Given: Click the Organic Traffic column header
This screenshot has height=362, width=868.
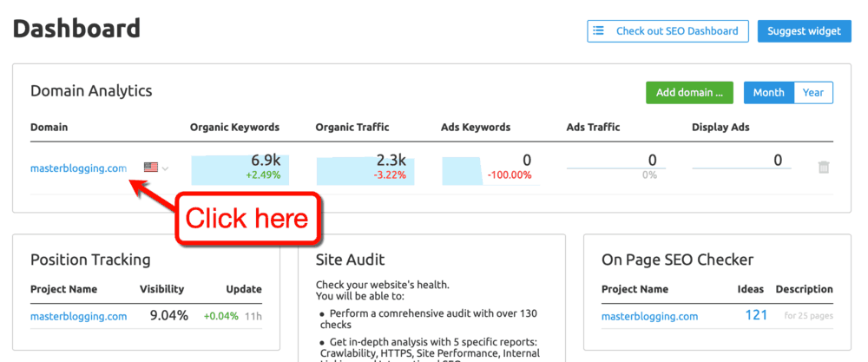Looking at the screenshot, I should pos(352,128).
